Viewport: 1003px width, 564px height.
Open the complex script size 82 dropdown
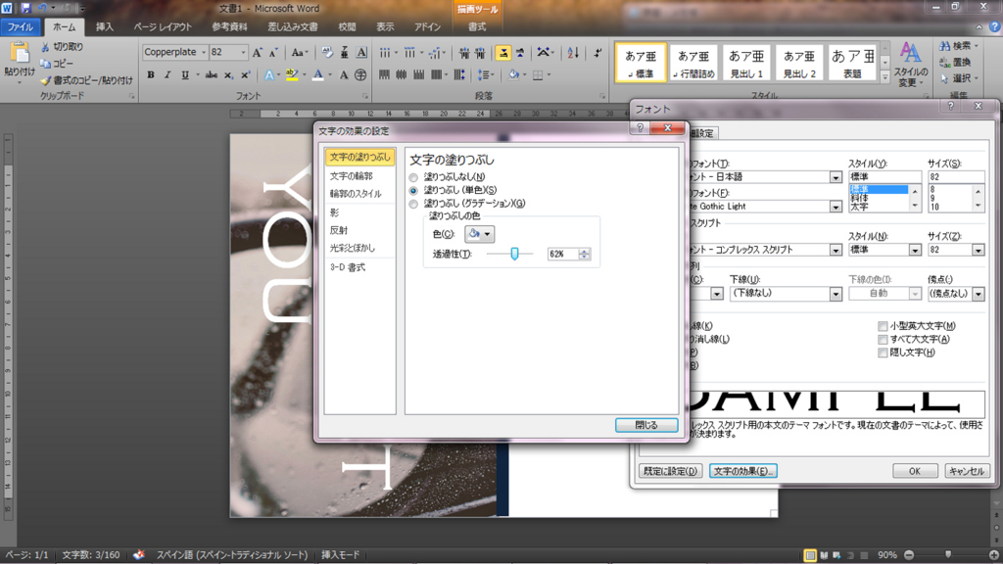point(979,250)
